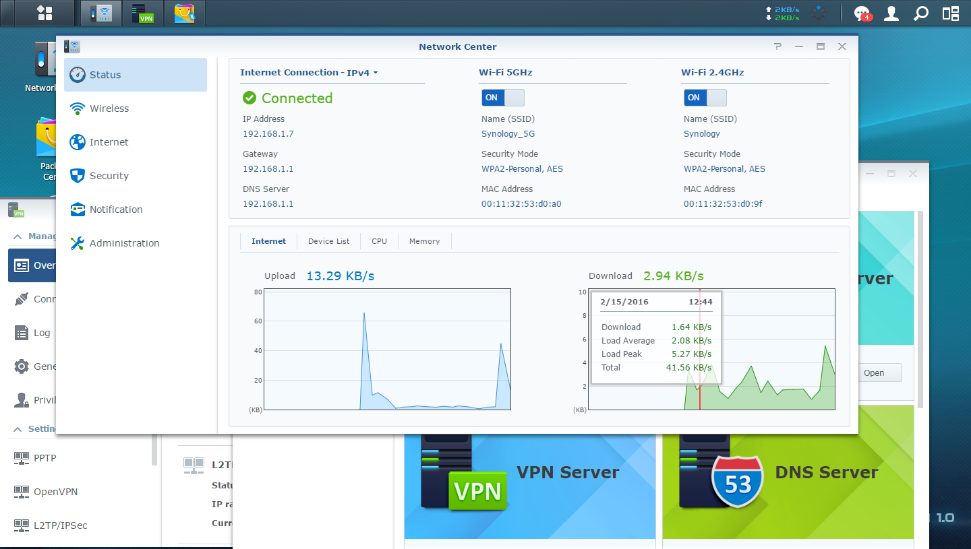The image size is (971, 549).
Task: Open the Wireless section
Action: tap(136, 108)
